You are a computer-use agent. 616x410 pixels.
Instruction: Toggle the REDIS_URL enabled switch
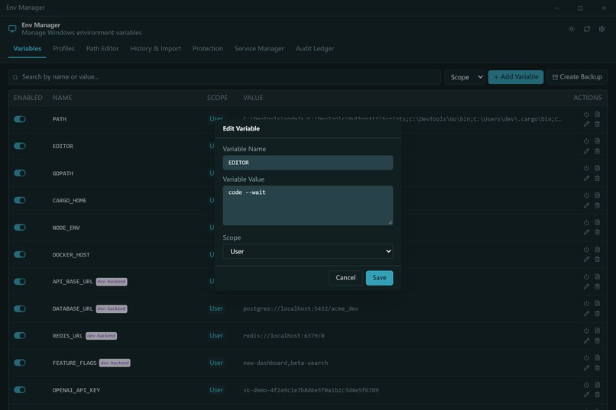point(20,335)
